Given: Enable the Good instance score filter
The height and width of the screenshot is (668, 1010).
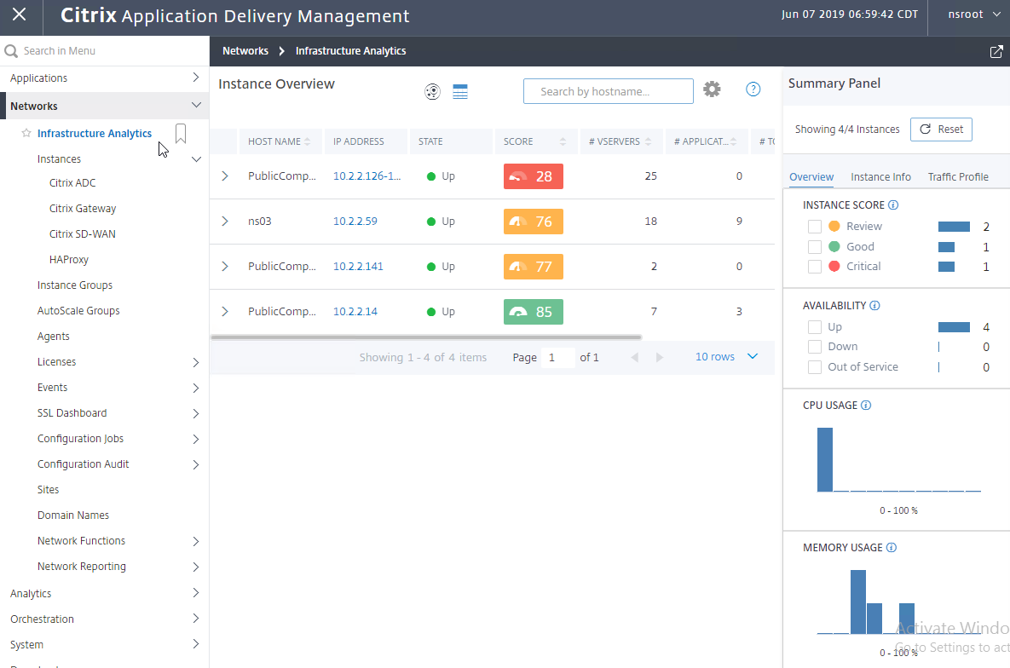Looking at the screenshot, I should click(815, 247).
